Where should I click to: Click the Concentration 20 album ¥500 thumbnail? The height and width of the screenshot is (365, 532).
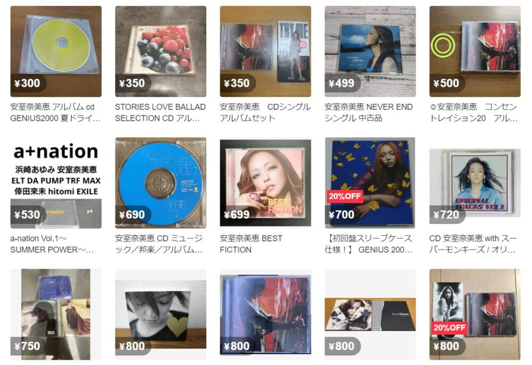coord(475,51)
